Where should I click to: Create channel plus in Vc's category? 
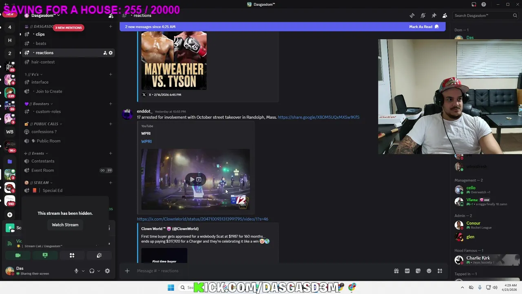111,74
